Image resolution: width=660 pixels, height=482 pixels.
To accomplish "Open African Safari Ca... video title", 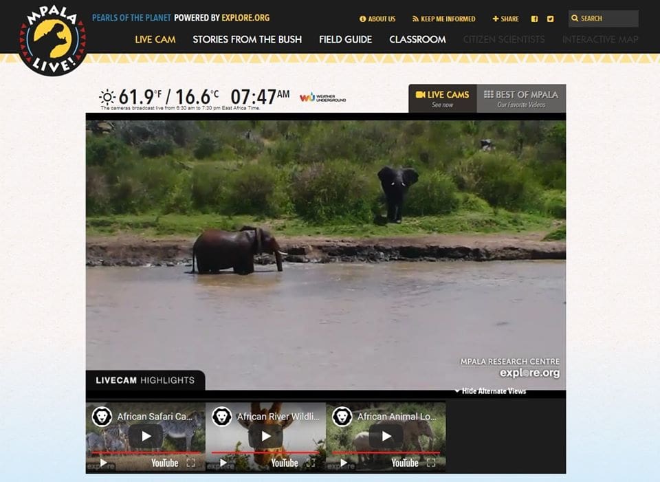I will pos(155,417).
